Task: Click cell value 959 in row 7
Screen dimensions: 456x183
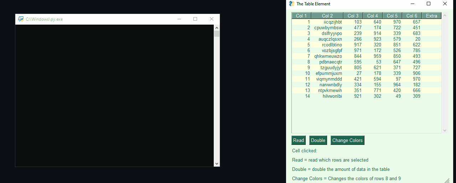Action: (377, 56)
